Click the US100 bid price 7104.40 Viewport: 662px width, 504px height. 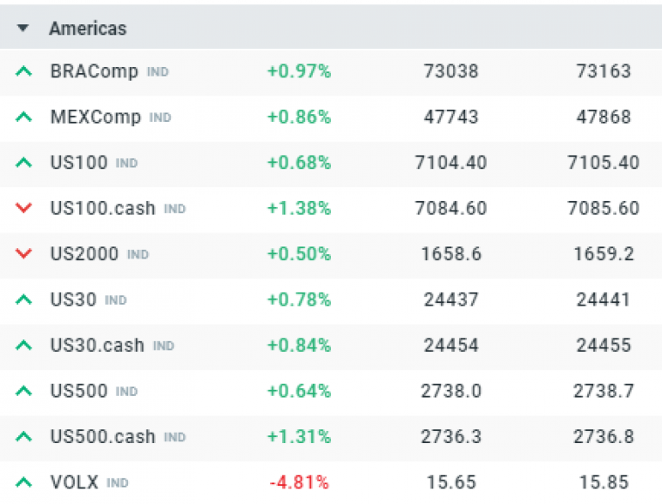pos(451,163)
